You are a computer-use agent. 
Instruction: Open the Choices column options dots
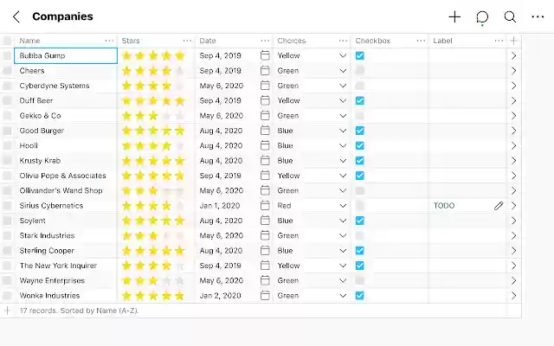point(343,41)
